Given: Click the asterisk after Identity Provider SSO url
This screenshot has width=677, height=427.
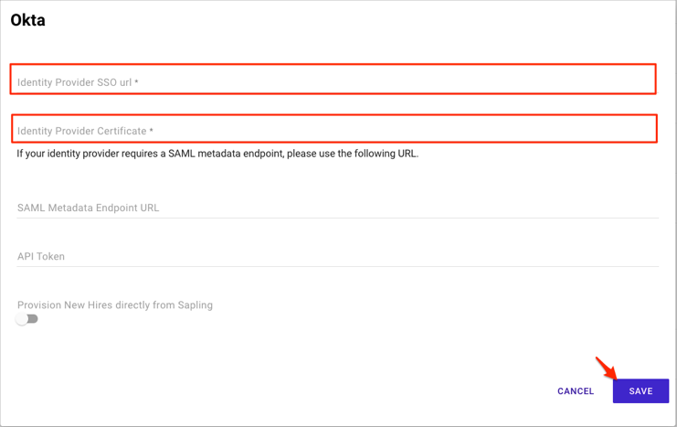Looking at the screenshot, I should tap(136, 82).
